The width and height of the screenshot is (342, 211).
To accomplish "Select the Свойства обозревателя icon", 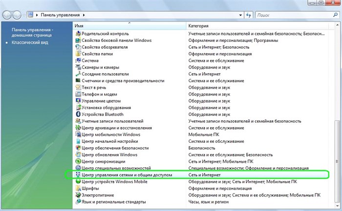I will [78, 47].
